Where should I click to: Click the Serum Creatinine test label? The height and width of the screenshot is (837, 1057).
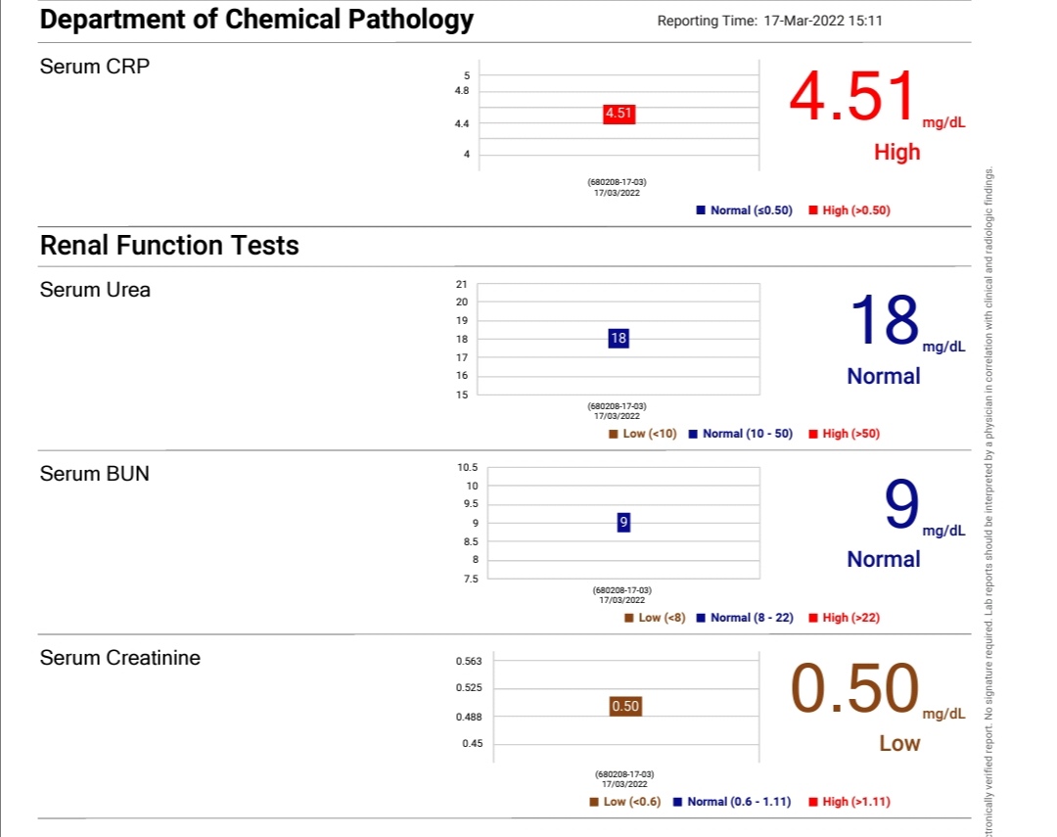[120, 658]
